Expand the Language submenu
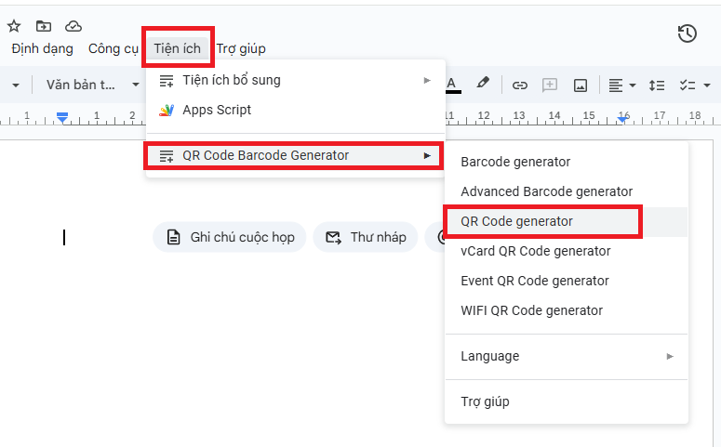The height and width of the screenshot is (447, 721). point(566,356)
